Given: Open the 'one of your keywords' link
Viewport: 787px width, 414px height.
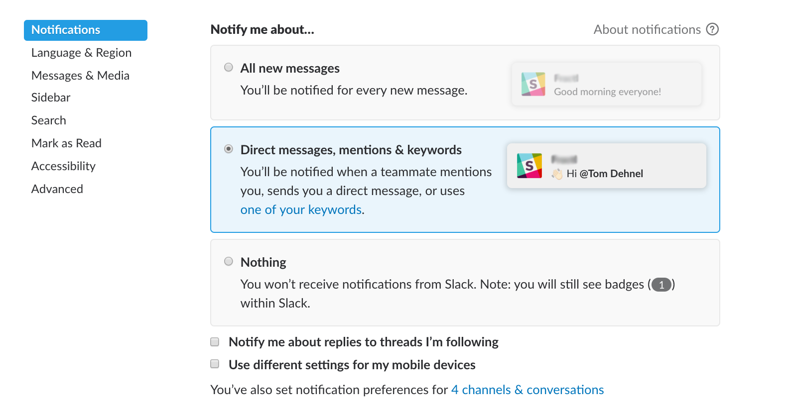Looking at the screenshot, I should coord(301,210).
